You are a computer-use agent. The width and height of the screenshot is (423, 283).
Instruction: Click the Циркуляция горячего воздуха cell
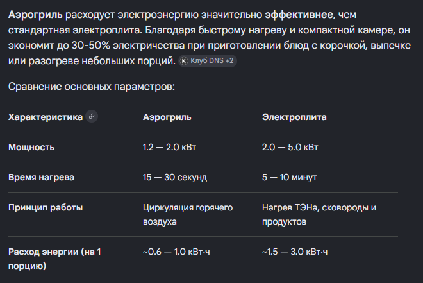188,215
